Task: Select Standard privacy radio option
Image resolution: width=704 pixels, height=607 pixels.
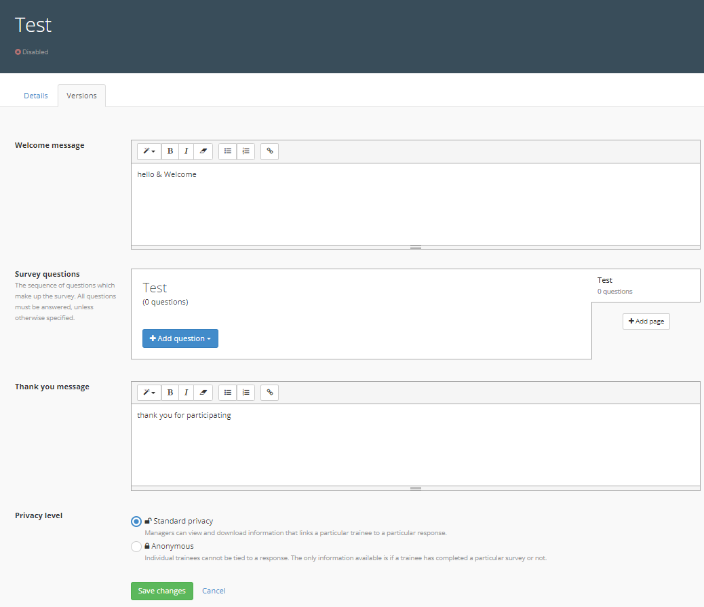Action: (136, 522)
